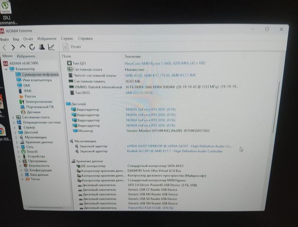Click the Back navigation arrow

click(x=5, y=47)
